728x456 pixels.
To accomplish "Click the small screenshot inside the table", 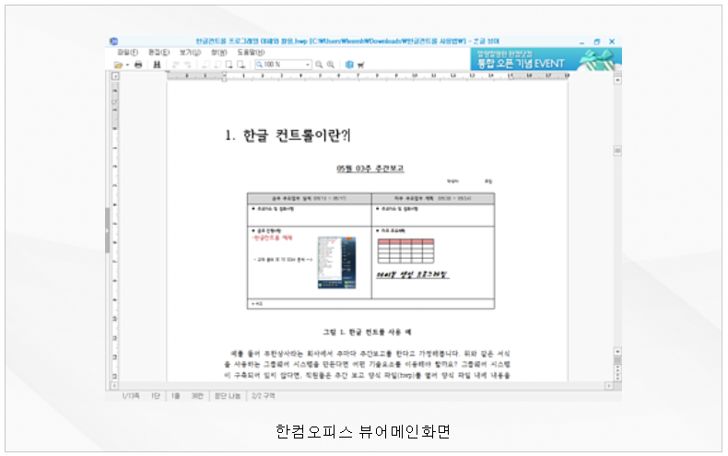I will click(337, 263).
